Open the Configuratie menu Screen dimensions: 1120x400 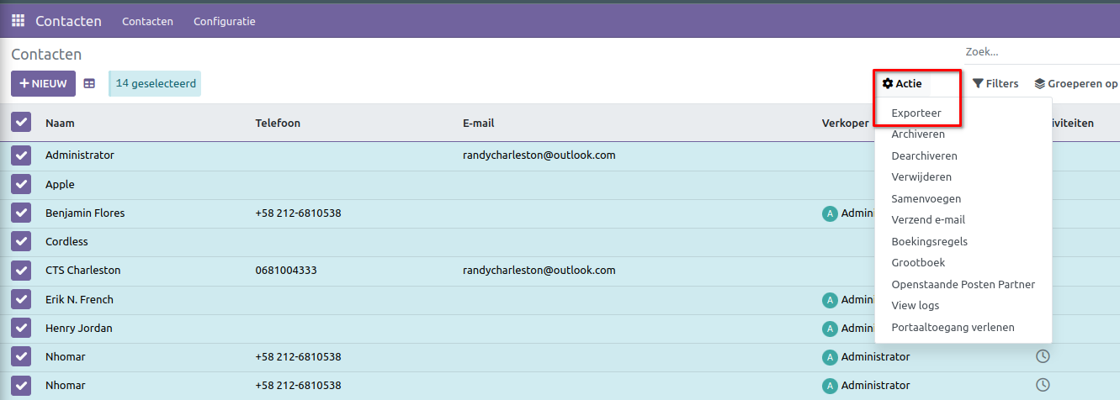tap(224, 21)
